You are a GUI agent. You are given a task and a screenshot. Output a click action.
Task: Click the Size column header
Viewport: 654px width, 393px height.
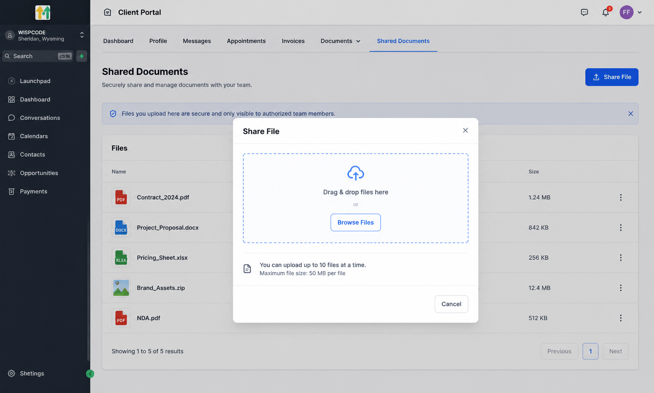click(x=534, y=171)
